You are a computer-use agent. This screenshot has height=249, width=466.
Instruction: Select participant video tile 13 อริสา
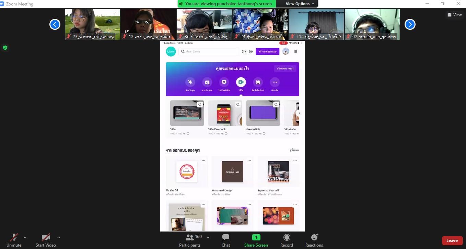149,24
